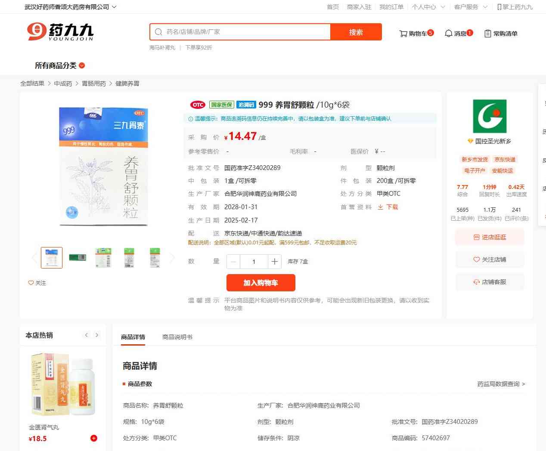This screenshot has width=546, height=451.
Task: Select the second product thumbnail image
Action: tap(78, 258)
